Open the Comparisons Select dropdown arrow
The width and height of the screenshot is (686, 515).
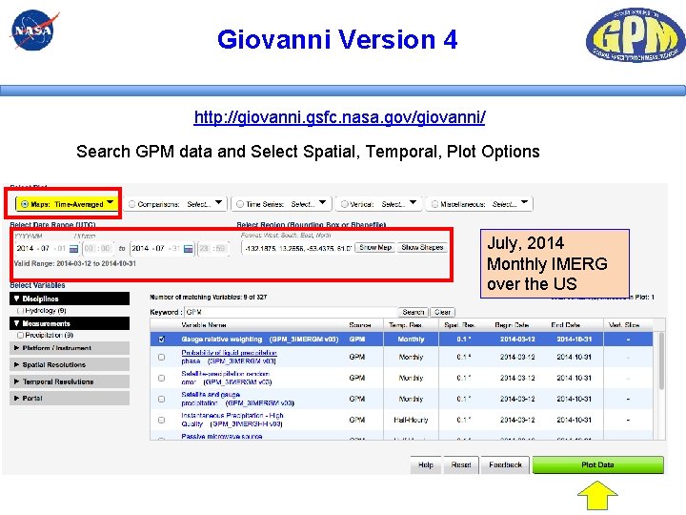(x=219, y=203)
